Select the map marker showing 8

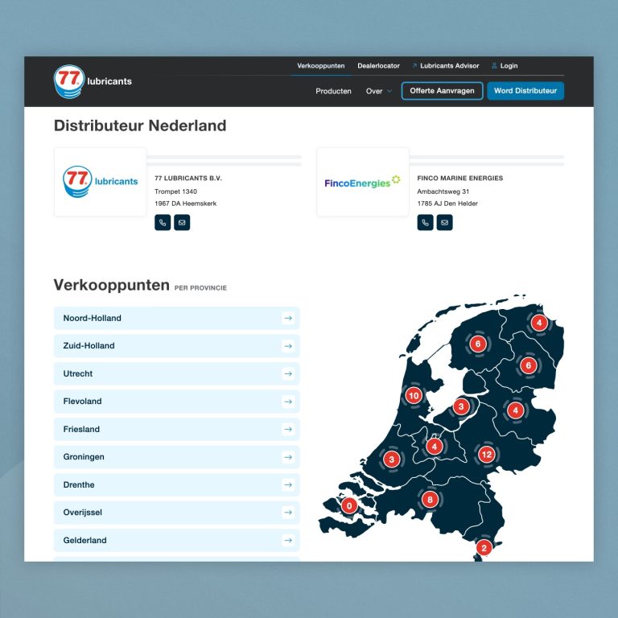tap(430, 500)
